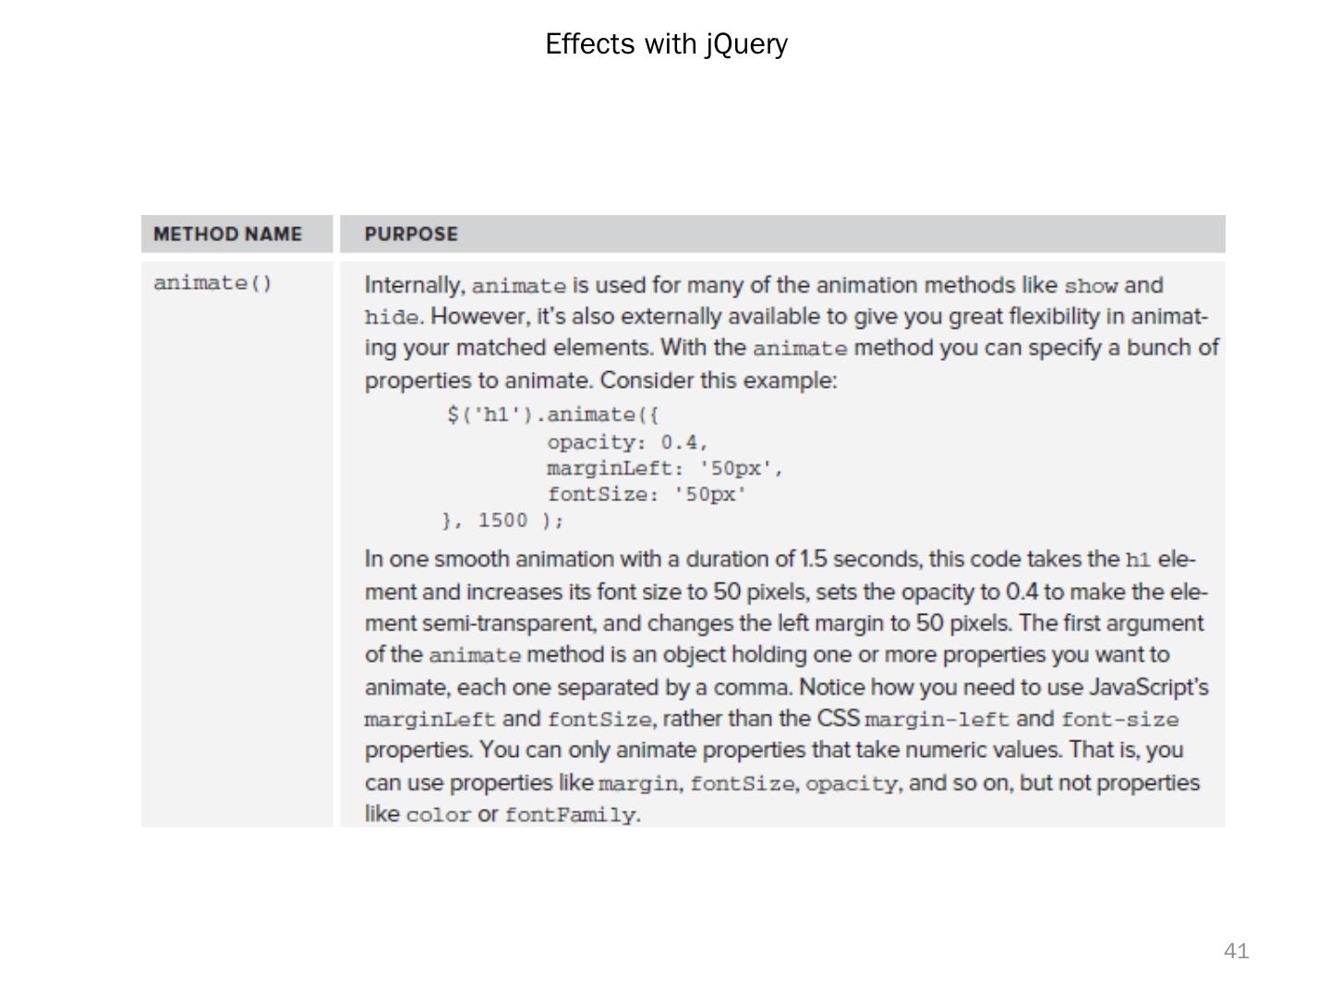Click the "opacity: 0.4," code line
1330x997 pixels.
point(627,442)
